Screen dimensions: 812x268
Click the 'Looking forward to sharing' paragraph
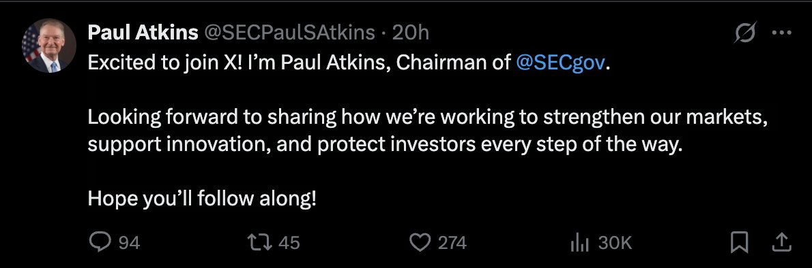[427, 131]
